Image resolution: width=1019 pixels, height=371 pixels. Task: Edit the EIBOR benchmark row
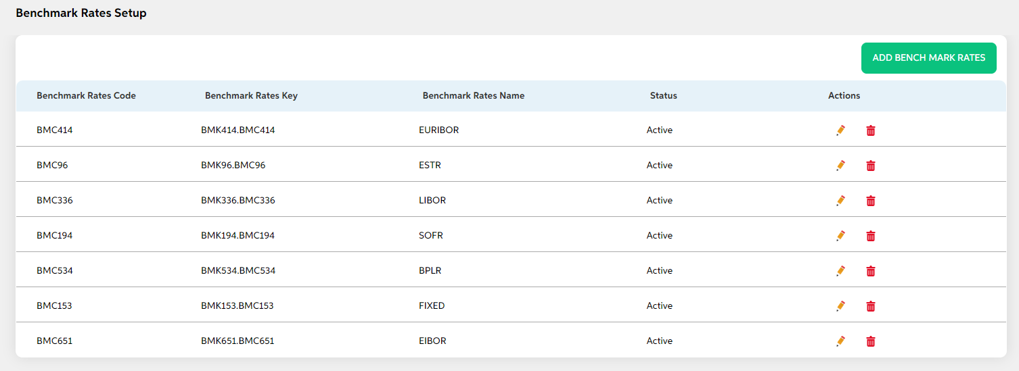[840, 341]
